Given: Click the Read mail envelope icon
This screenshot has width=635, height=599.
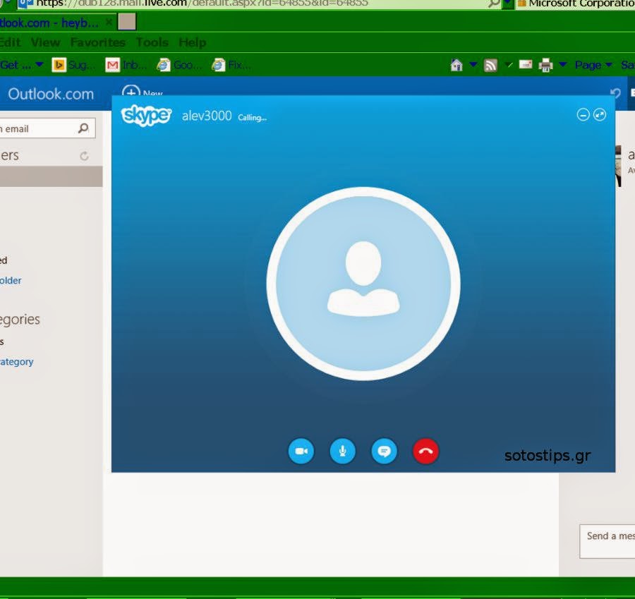Looking at the screenshot, I should pos(525,64).
